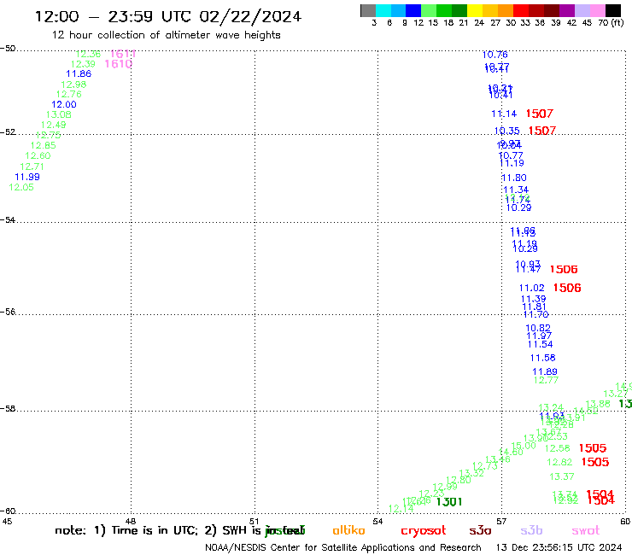Click the pink '1611' time label
This screenshot has width=632, height=555.
tap(123, 54)
